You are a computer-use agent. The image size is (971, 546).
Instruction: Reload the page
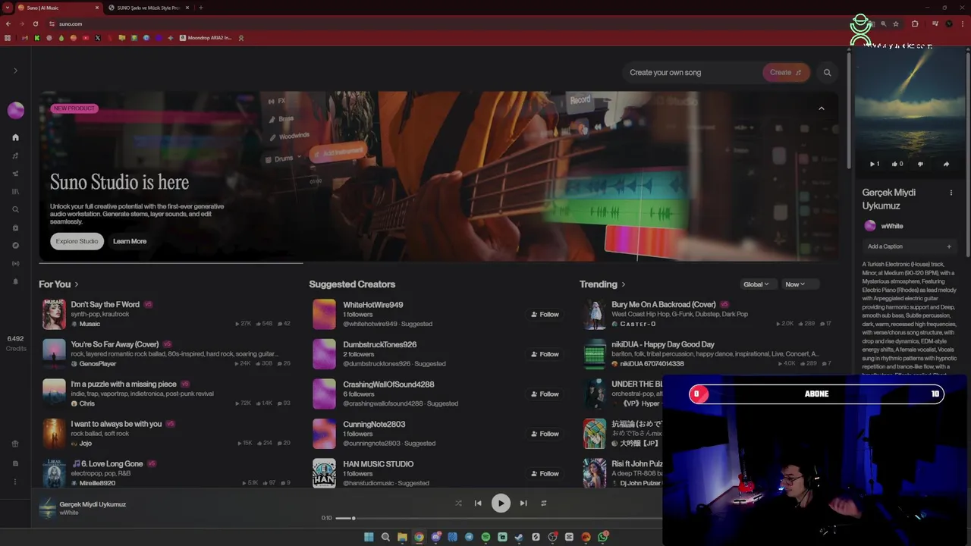tap(35, 24)
